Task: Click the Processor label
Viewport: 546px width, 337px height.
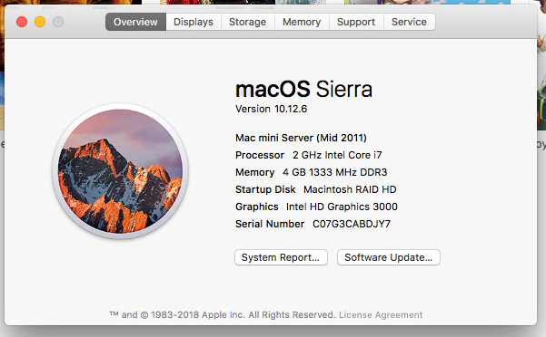Action: (260, 155)
